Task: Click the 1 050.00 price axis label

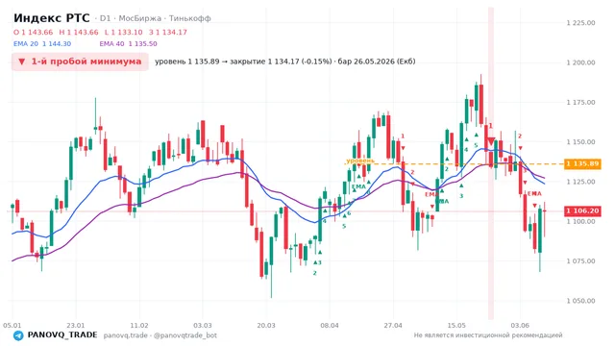Action: [x=580, y=301]
